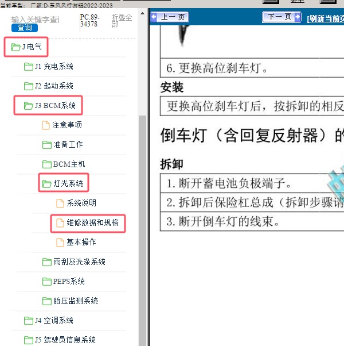Collapse the 灯光系统 folder icon
Screen dimensions: 344x346
click(47, 183)
